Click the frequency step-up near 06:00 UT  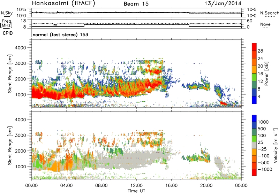click(84, 25)
